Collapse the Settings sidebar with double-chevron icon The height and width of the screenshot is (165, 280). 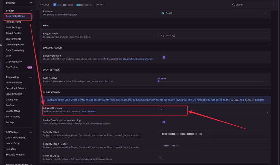coord(31,3)
